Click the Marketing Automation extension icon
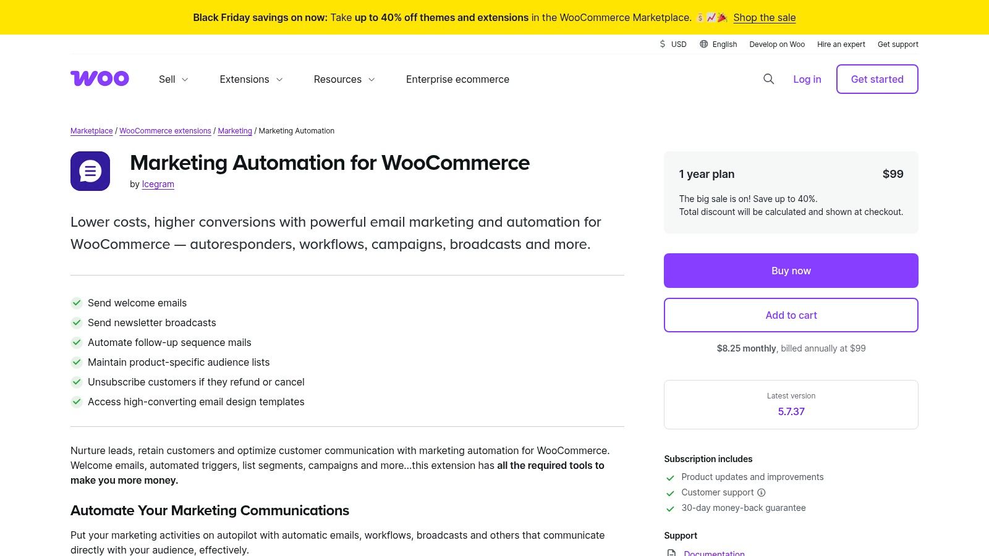989x556 pixels. tap(90, 171)
